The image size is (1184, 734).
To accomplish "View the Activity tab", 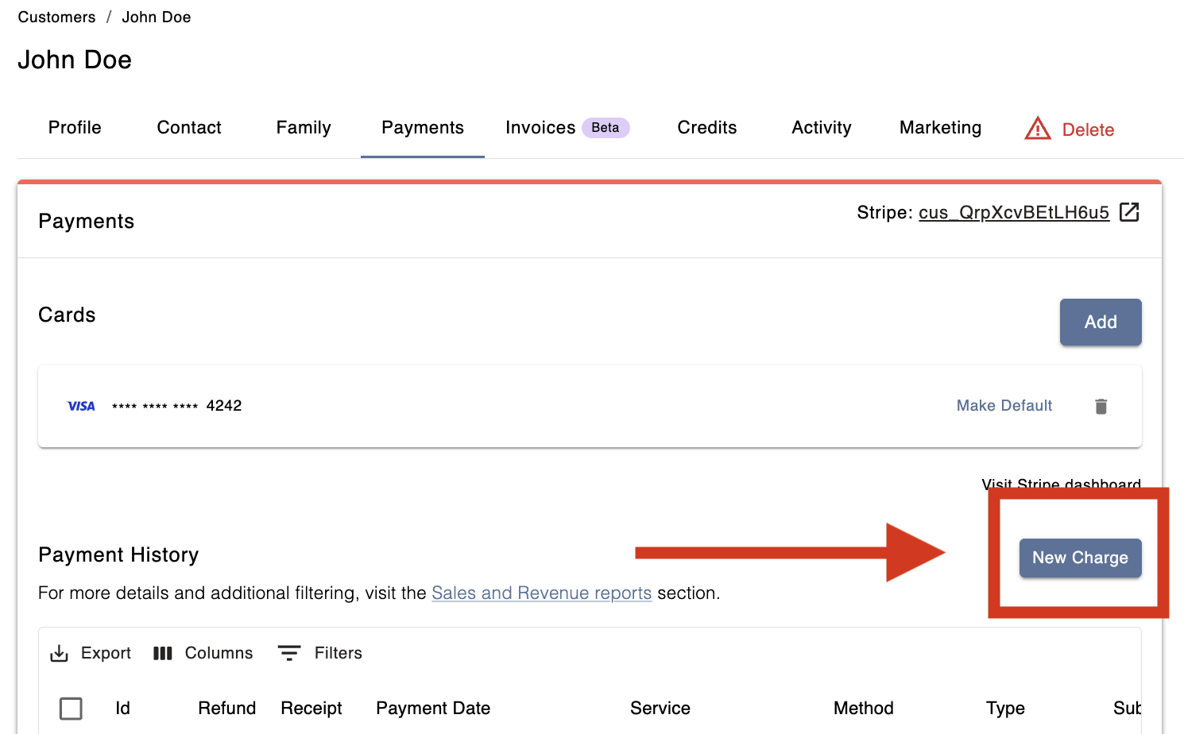I will (x=822, y=128).
